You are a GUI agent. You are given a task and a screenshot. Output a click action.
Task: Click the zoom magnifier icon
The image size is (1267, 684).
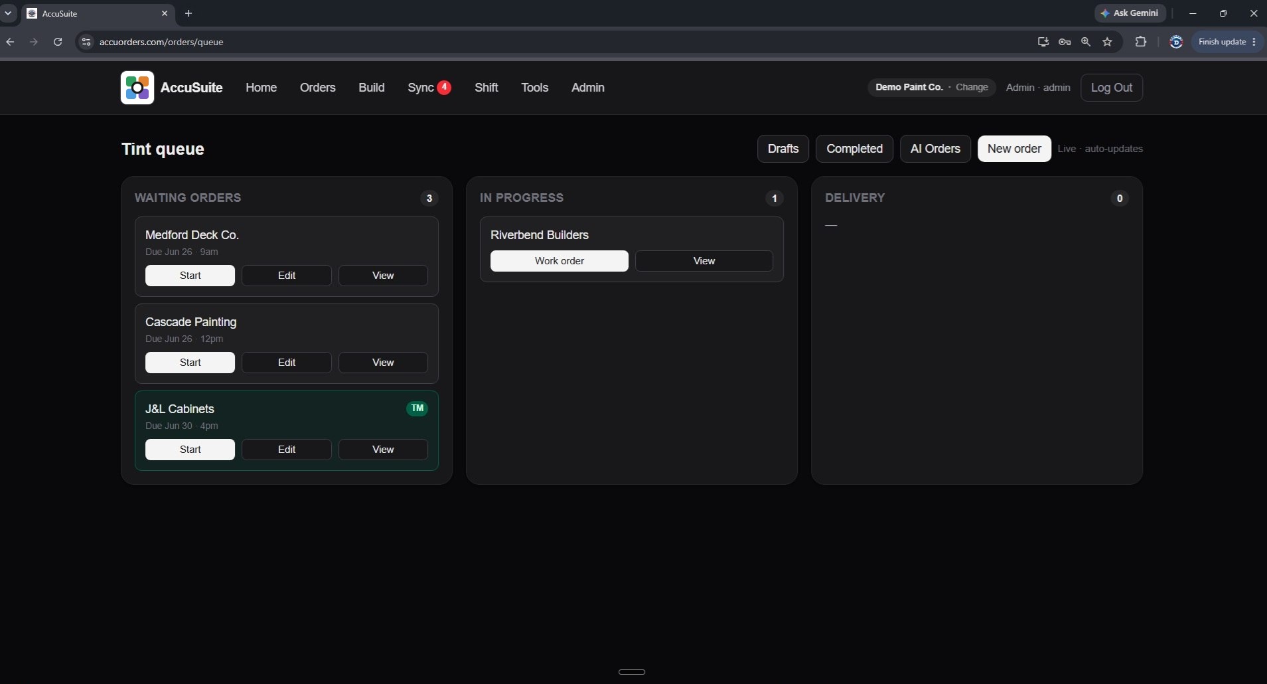pyautogui.click(x=1086, y=42)
